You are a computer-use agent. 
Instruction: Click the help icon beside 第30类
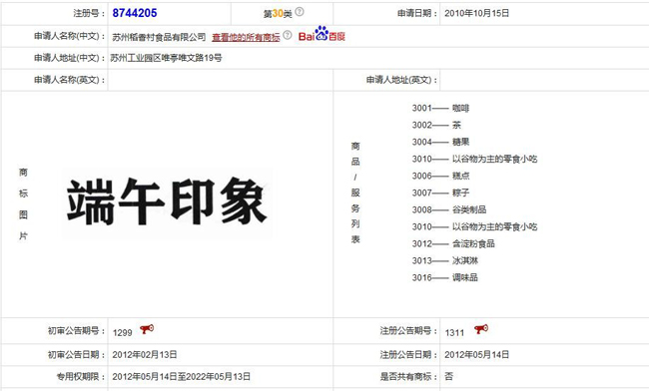(x=300, y=12)
